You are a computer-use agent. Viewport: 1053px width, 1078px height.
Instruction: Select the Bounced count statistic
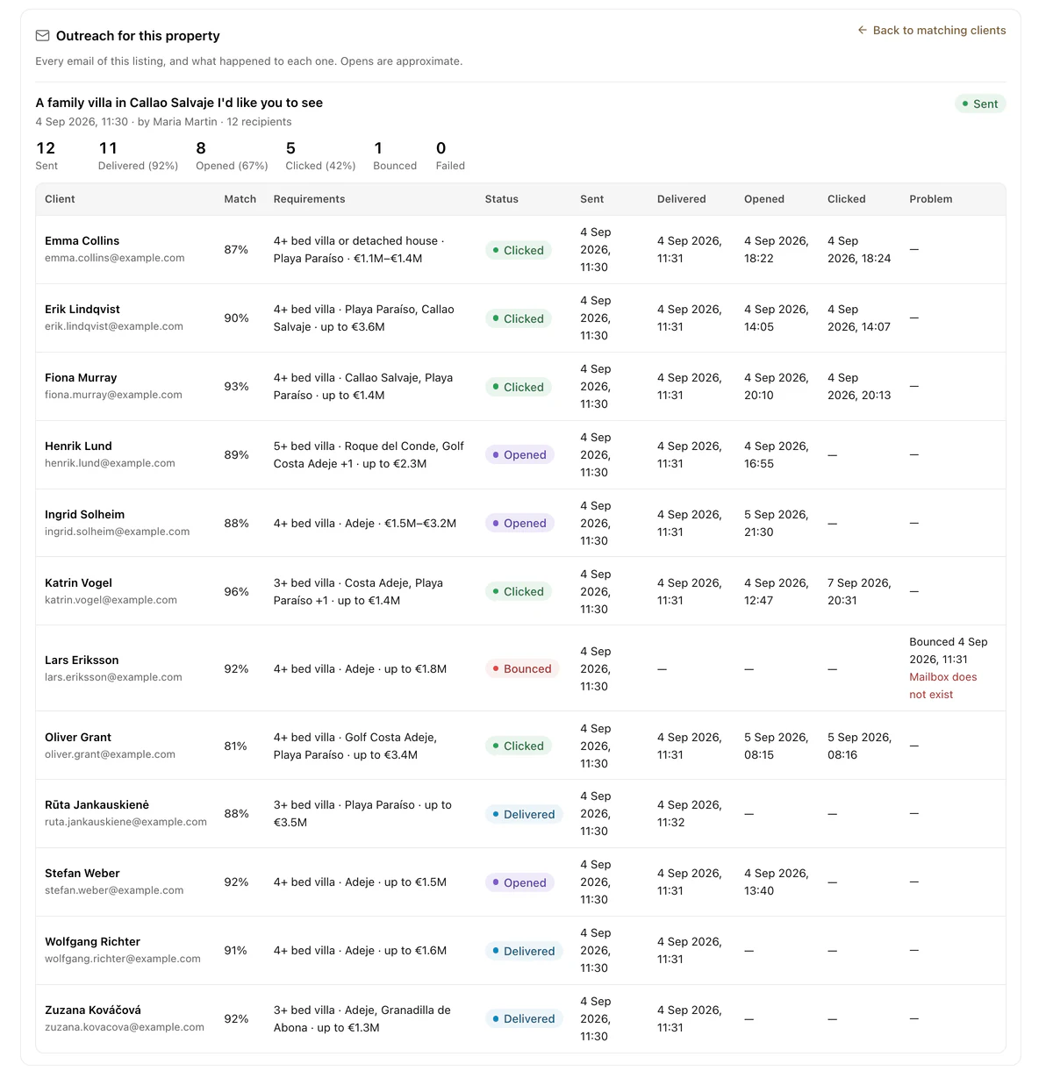tap(394, 155)
